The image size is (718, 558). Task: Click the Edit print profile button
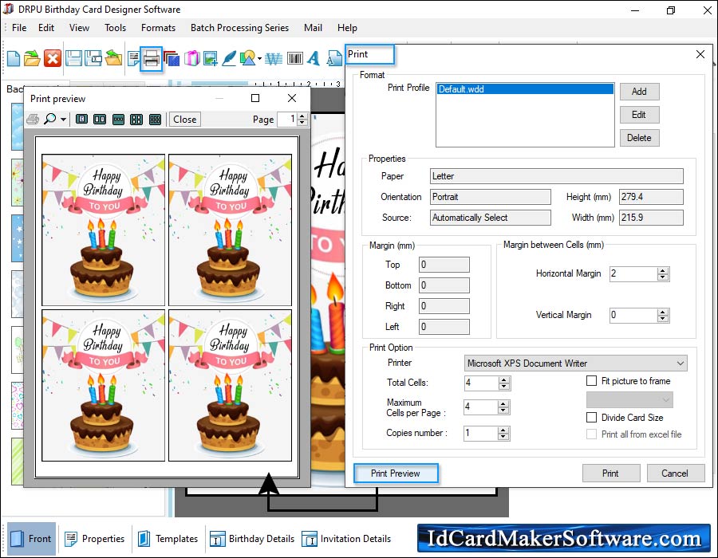pos(639,114)
